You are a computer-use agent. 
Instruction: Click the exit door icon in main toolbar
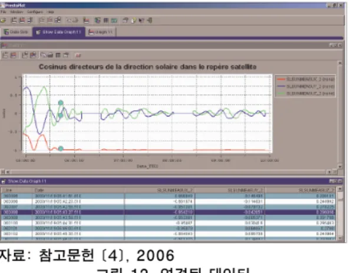coord(149,21)
